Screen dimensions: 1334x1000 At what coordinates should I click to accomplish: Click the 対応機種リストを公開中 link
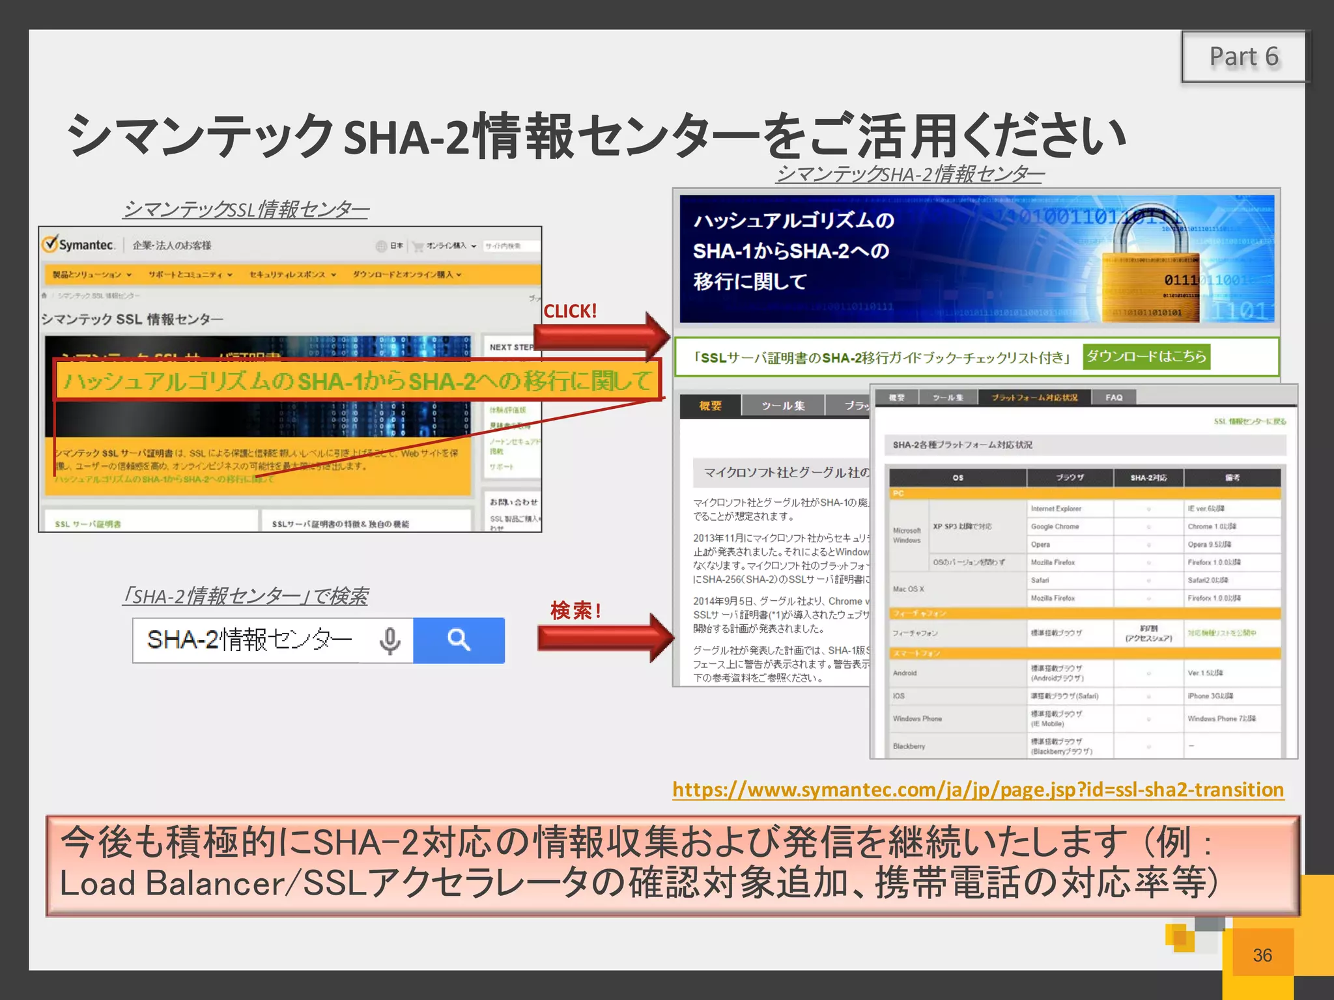[x=1221, y=633]
